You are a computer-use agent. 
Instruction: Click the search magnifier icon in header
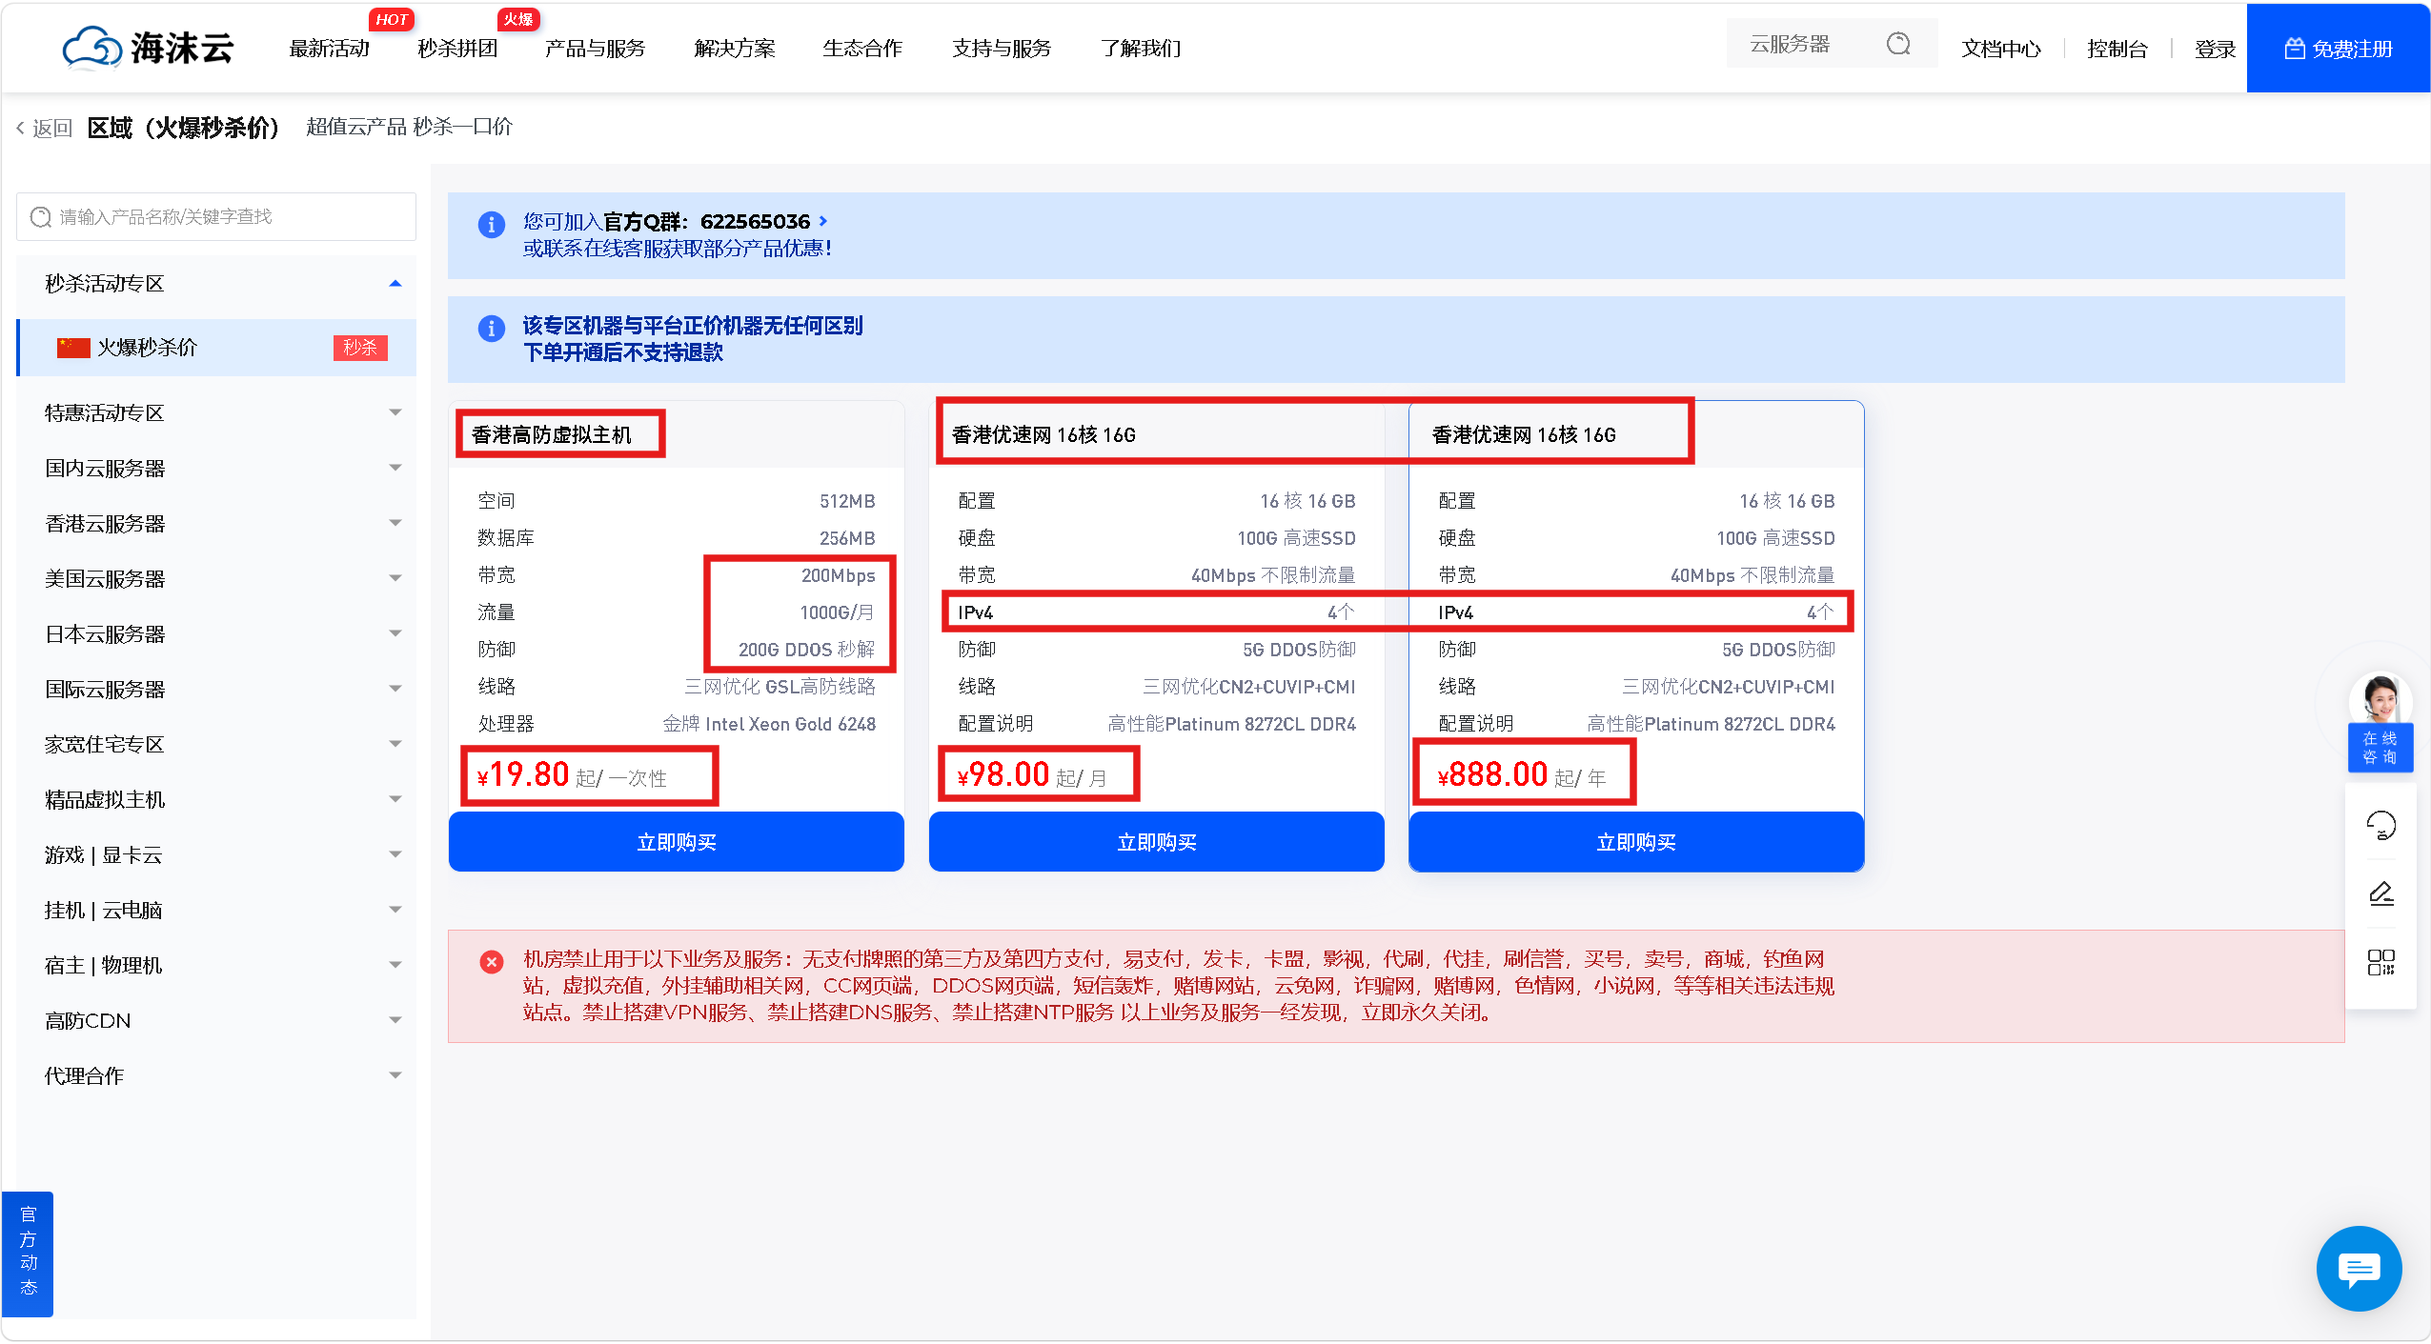pyautogui.click(x=1898, y=44)
